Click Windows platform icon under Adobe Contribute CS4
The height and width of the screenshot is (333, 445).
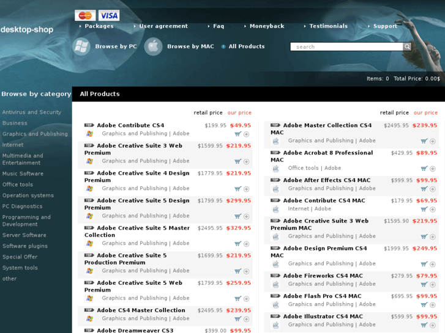(x=90, y=134)
